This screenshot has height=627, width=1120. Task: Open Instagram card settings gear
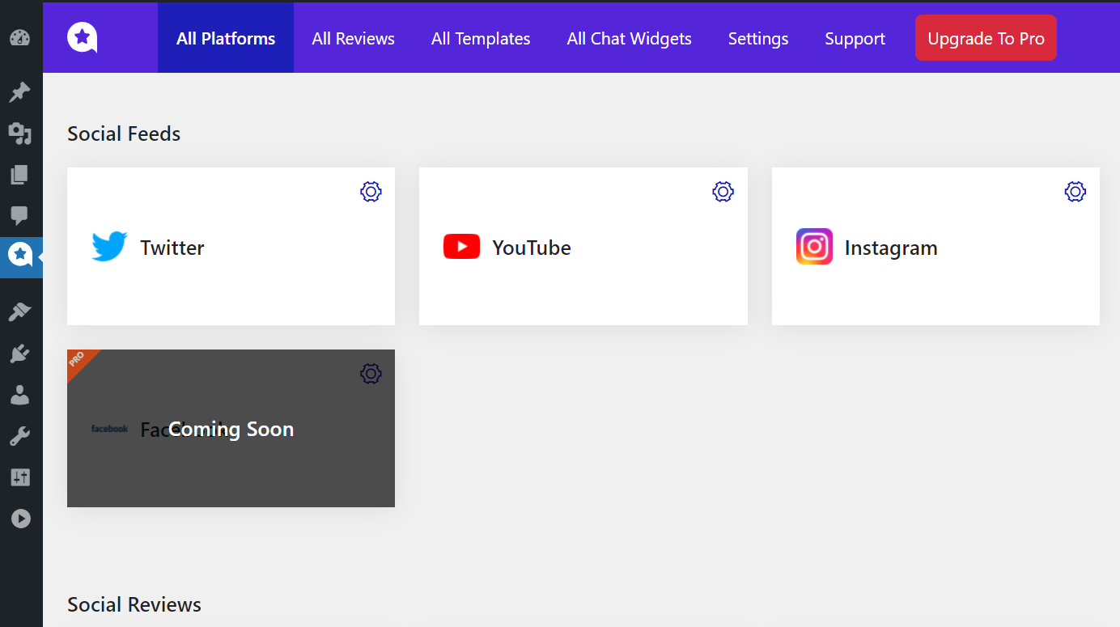[x=1075, y=192]
